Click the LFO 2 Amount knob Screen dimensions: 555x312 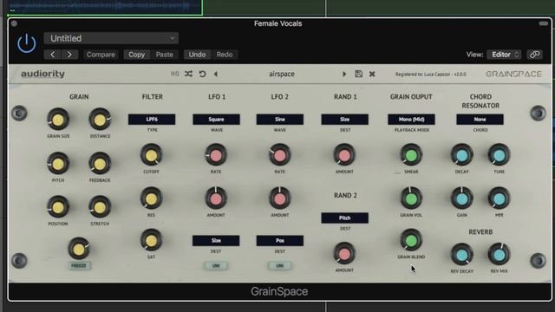pyautogui.click(x=279, y=198)
